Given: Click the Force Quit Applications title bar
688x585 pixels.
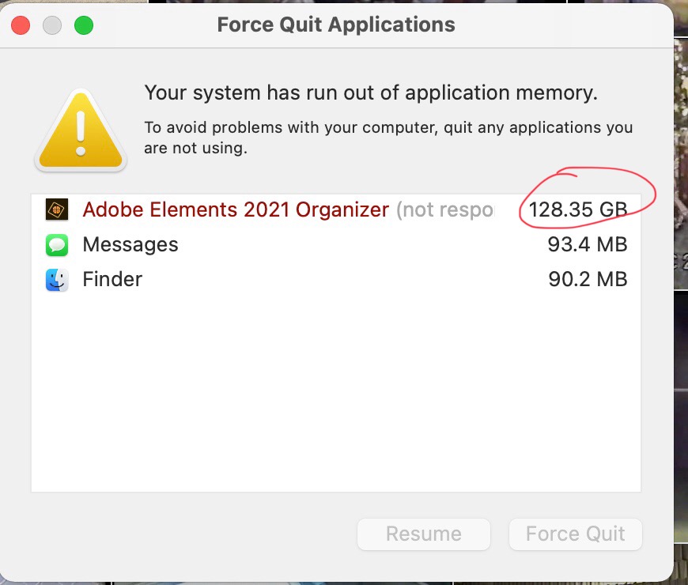Looking at the screenshot, I should 336,25.
